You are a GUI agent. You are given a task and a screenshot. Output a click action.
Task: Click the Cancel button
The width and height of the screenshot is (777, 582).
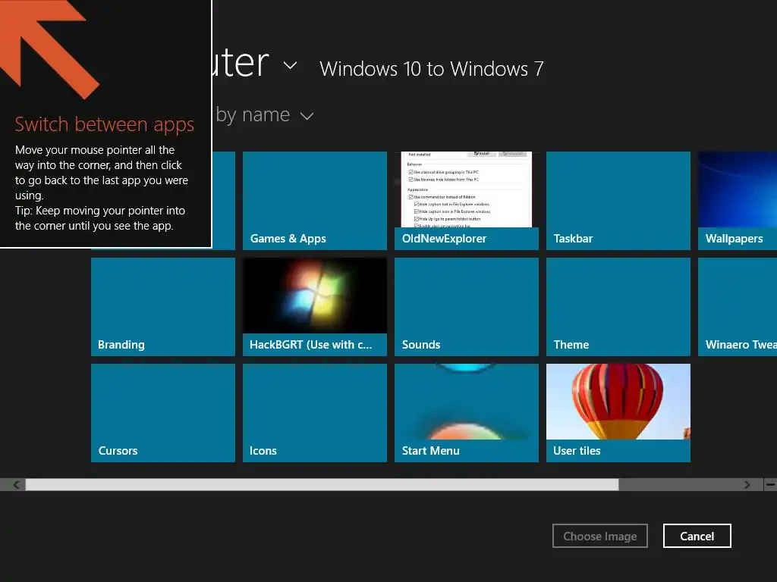click(697, 536)
